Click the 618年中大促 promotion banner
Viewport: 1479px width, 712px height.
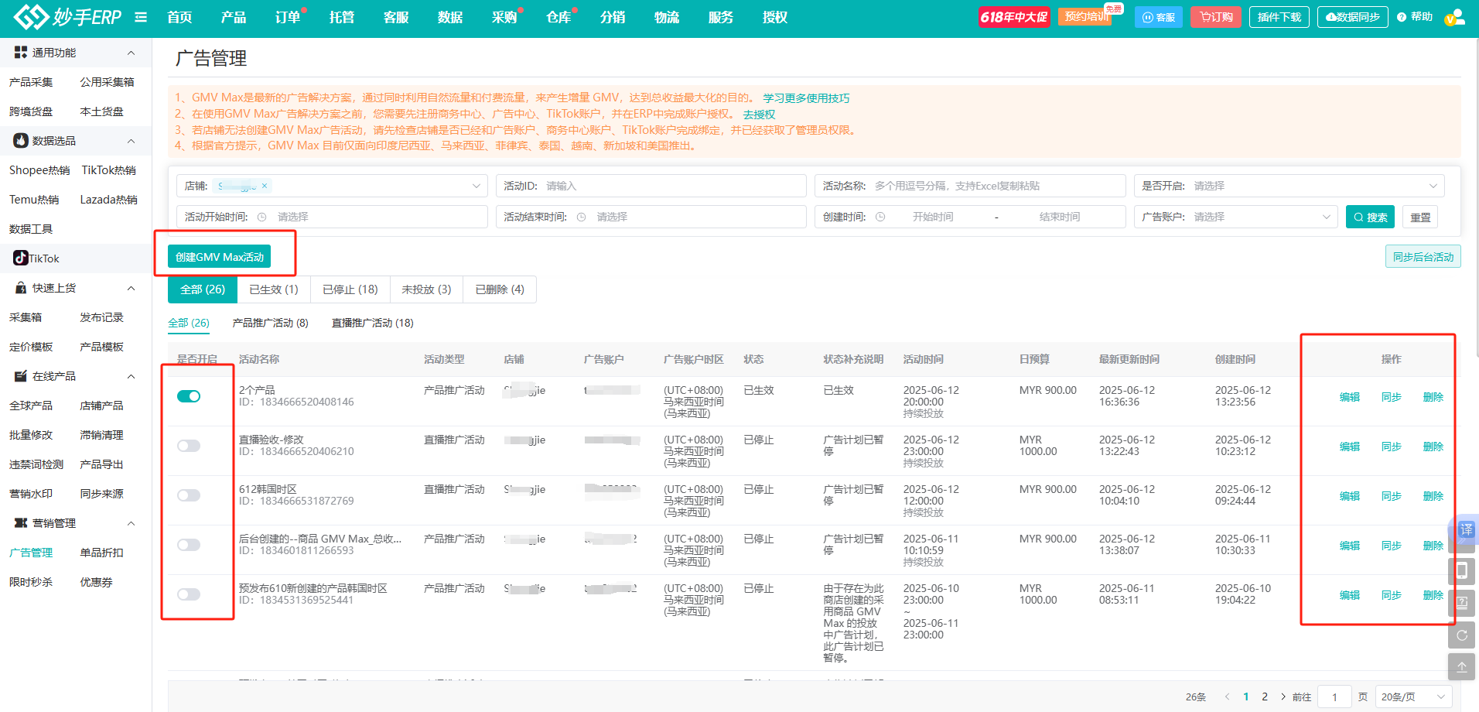(1014, 17)
